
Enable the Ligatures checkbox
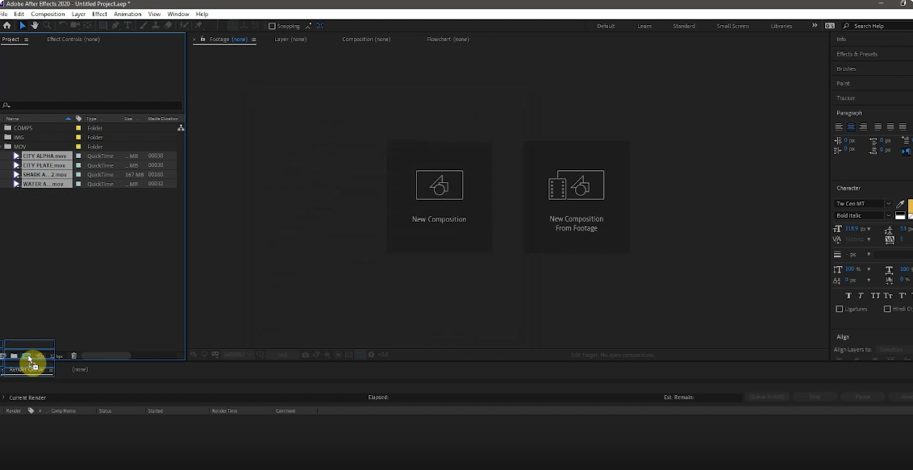[839, 309]
